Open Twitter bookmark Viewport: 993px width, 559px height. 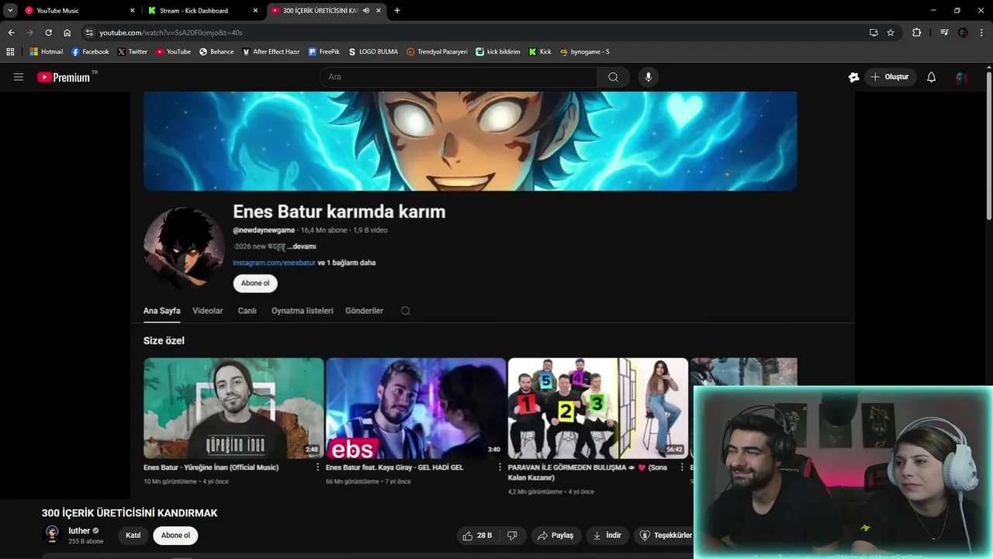coord(133,52)
